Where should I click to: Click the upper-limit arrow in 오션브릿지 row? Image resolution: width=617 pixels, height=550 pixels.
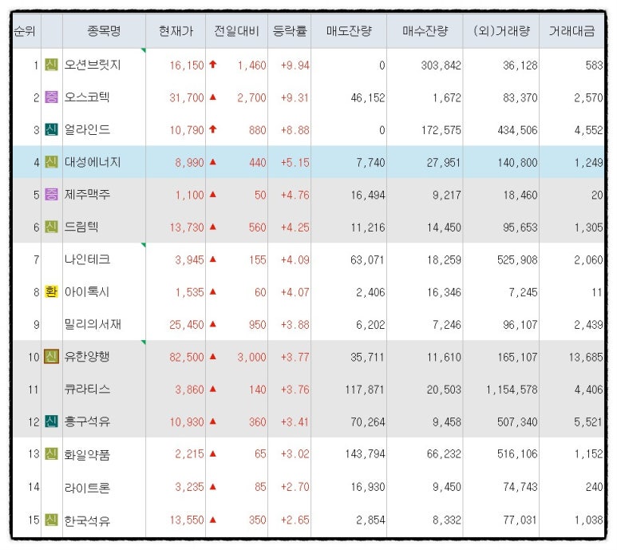213,64
